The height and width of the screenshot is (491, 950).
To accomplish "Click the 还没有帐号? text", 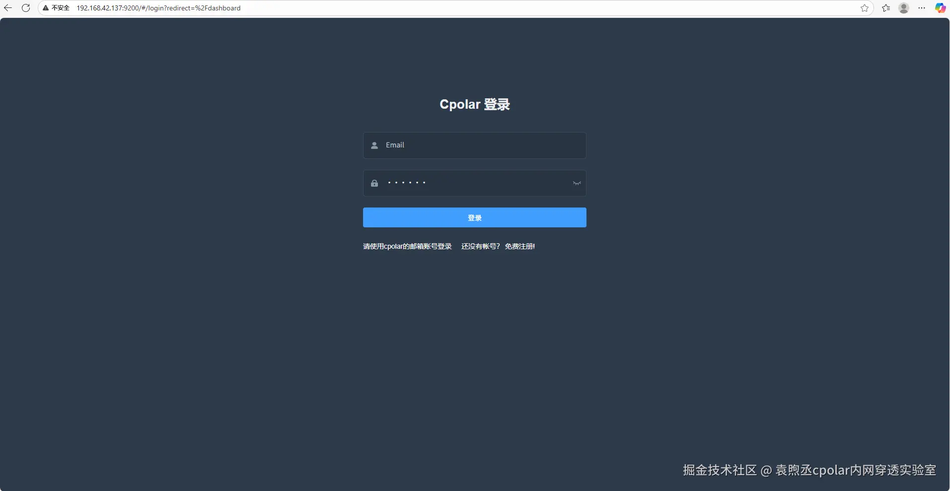I will (480, 246).
